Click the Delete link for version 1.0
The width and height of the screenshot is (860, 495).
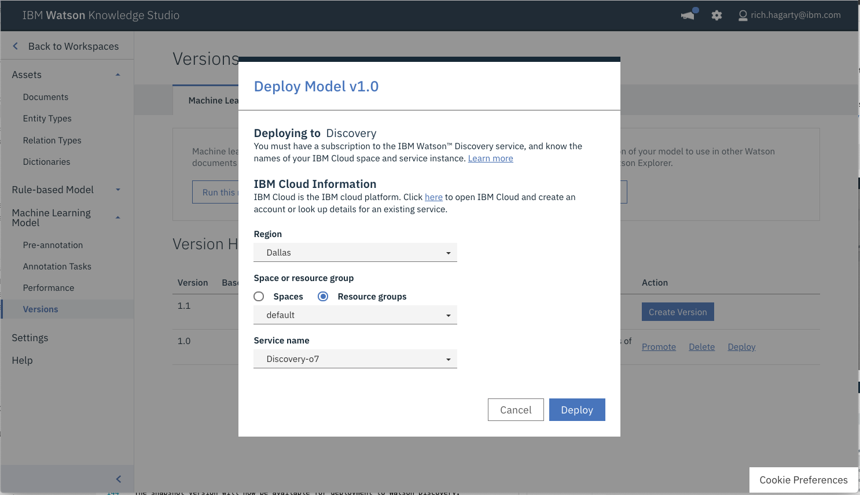(x=701, y=347)
